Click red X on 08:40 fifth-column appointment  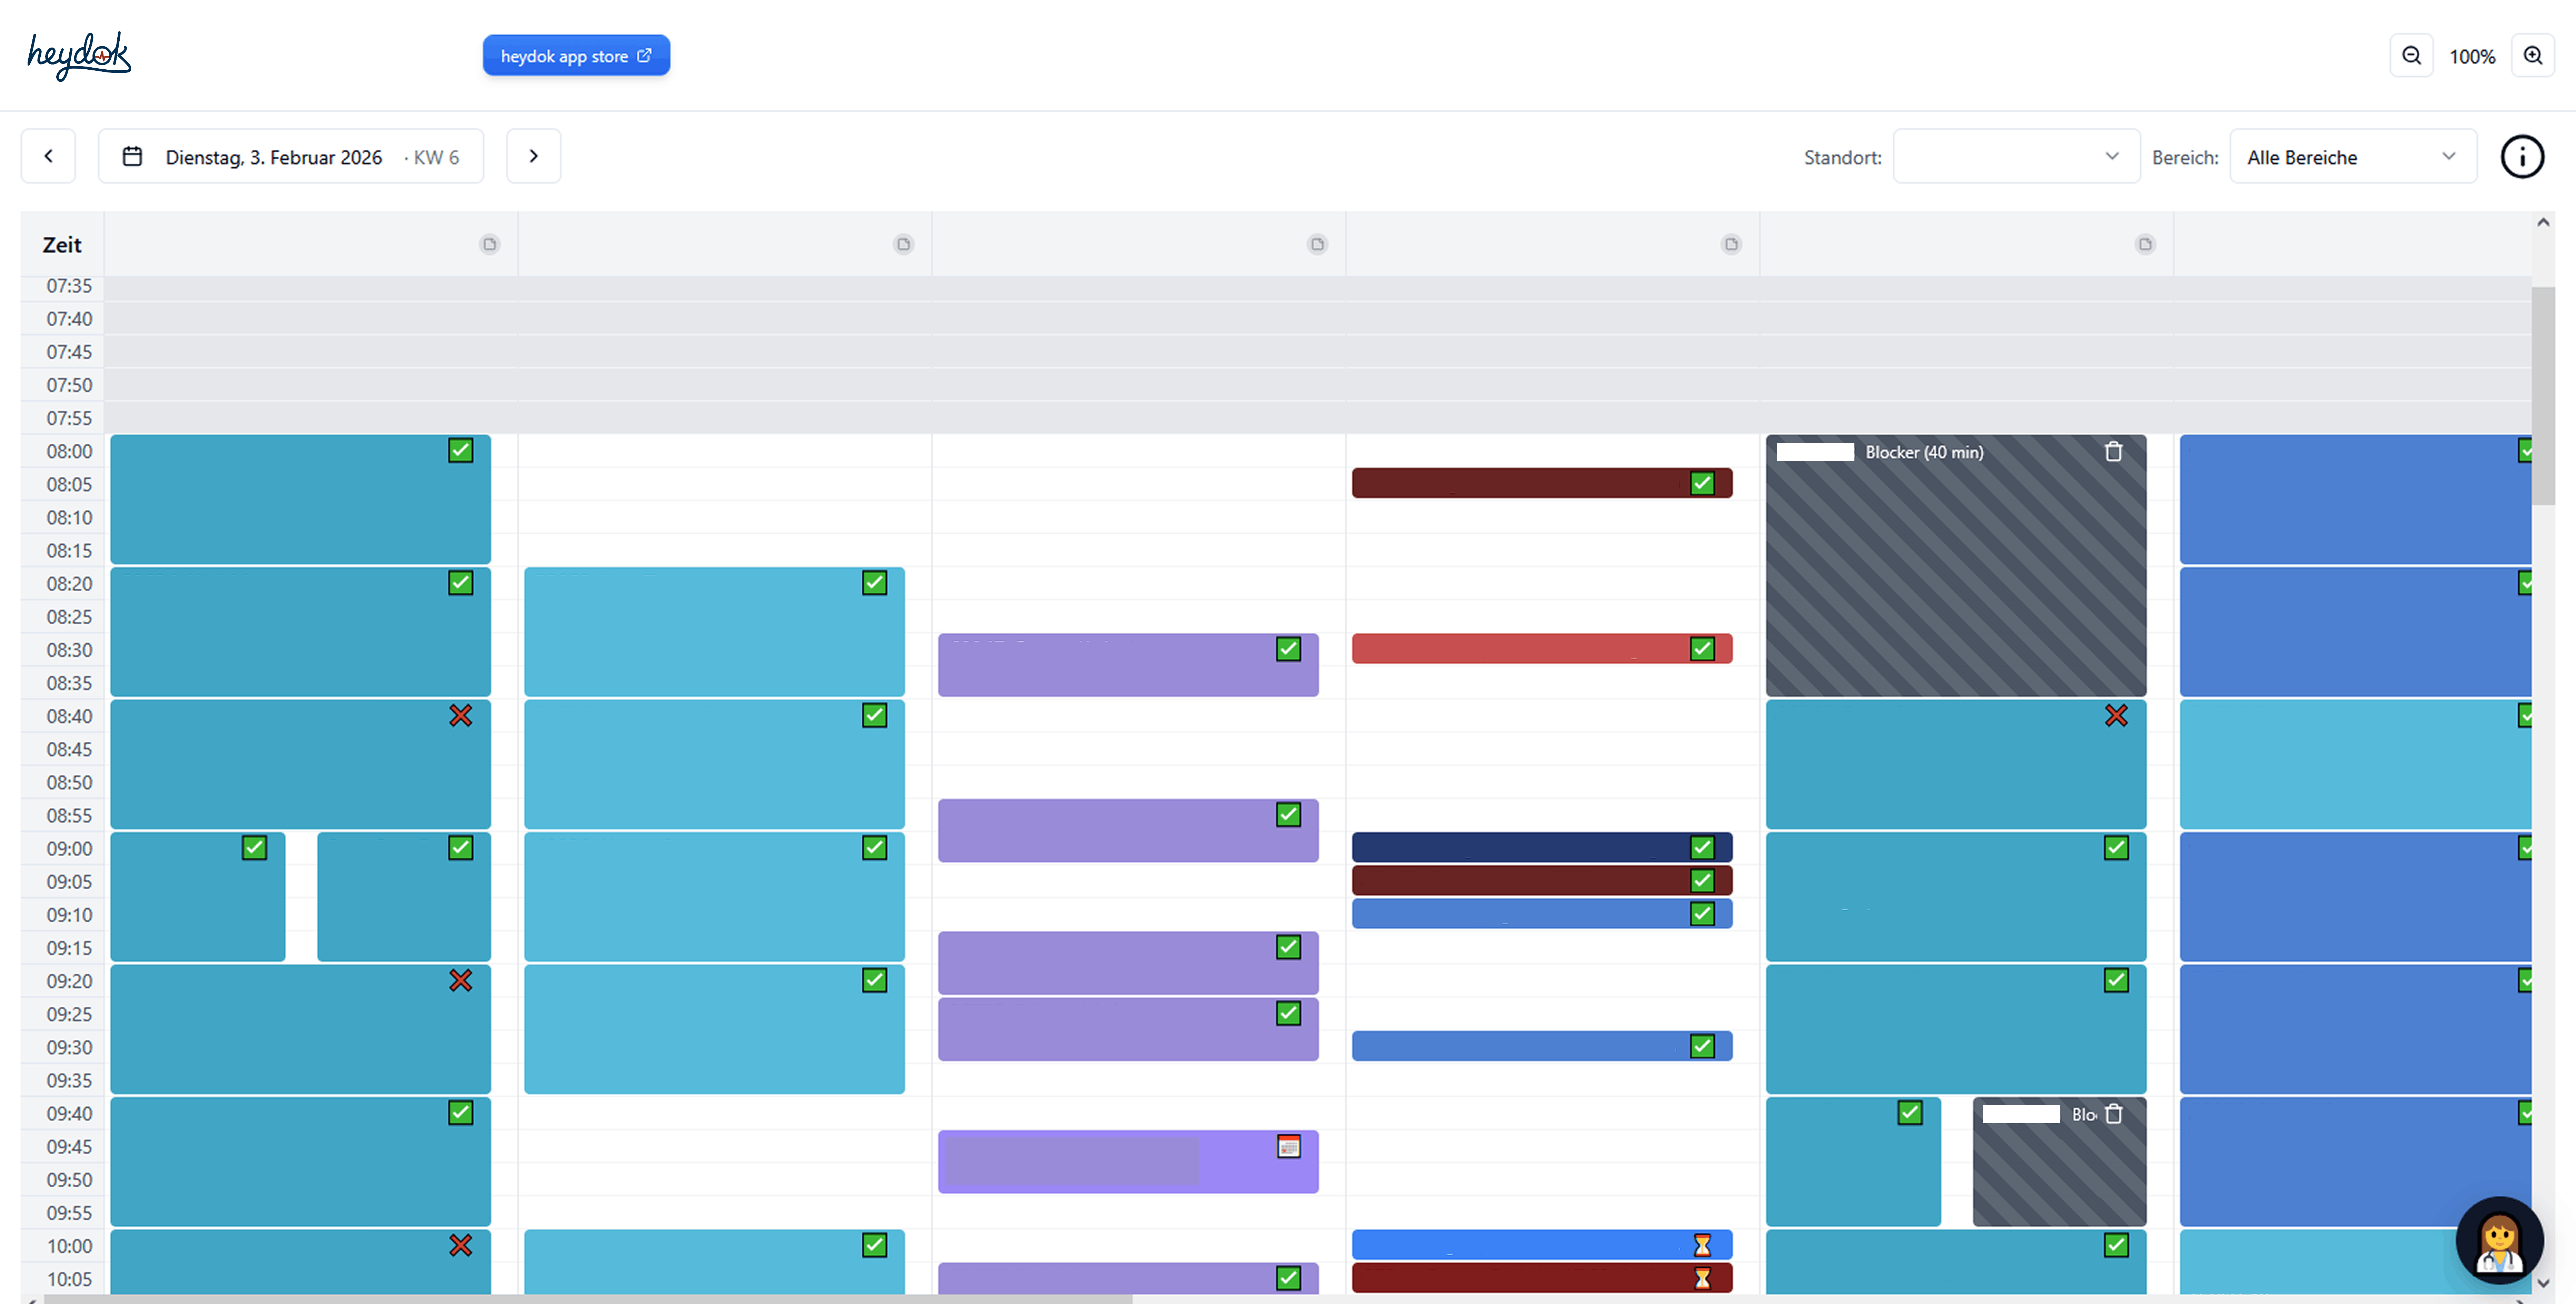click(2116, 716)
